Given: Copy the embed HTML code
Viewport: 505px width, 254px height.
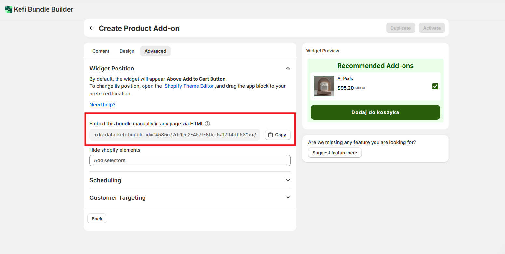Looking at the screenshot, I should click(x=278, y=135).
